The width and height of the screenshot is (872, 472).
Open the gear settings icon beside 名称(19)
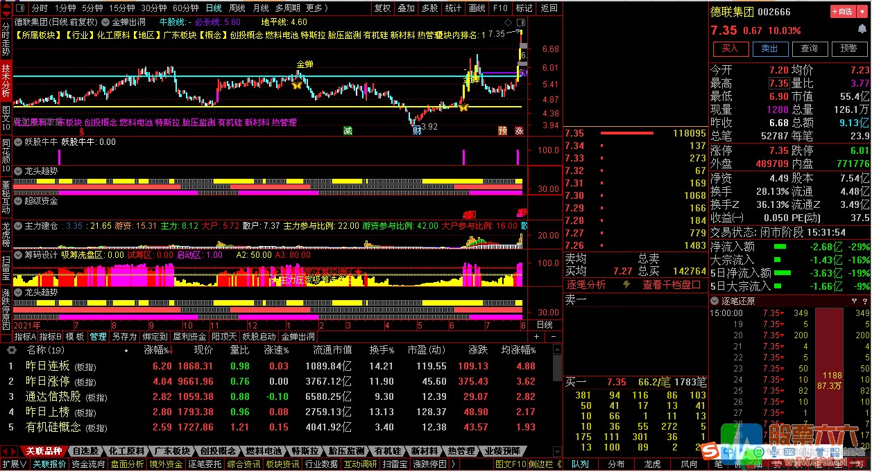[x=11, y=350]
